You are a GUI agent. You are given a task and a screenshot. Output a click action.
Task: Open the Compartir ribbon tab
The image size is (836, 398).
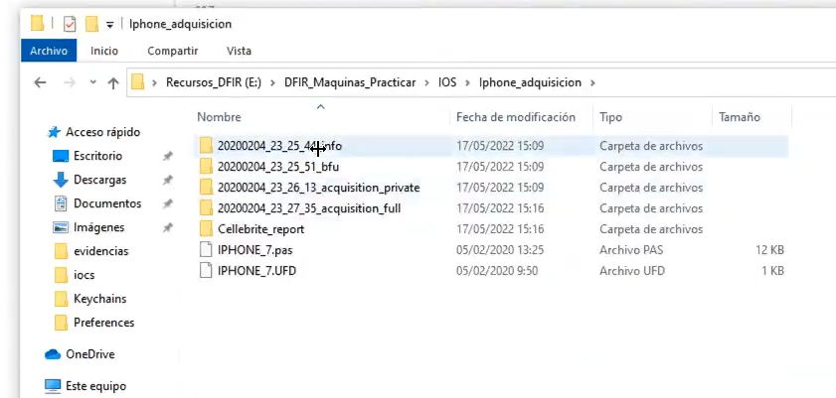pyautogui.click(x=173, y=51)
